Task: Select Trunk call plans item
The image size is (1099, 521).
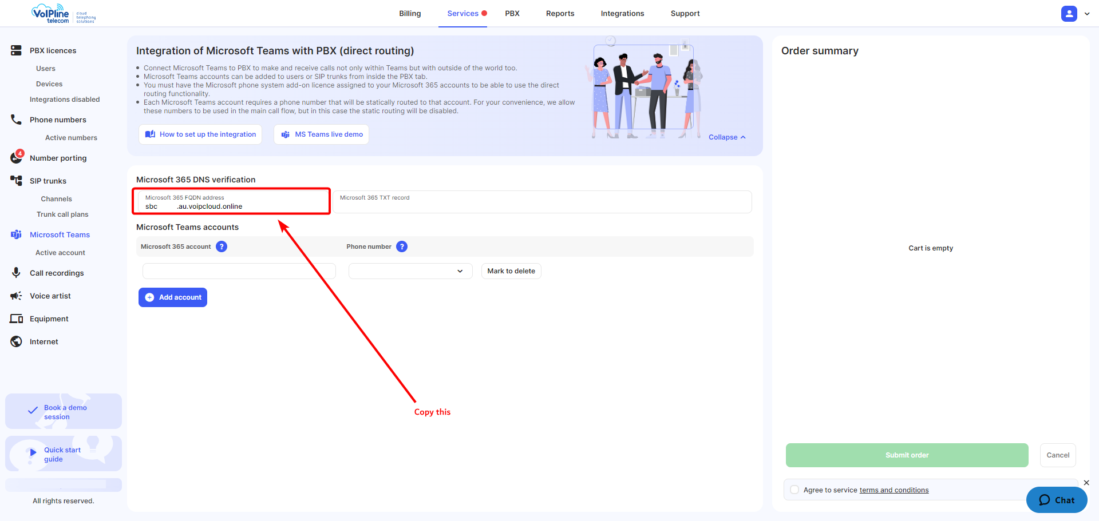Action: (62, 214)
